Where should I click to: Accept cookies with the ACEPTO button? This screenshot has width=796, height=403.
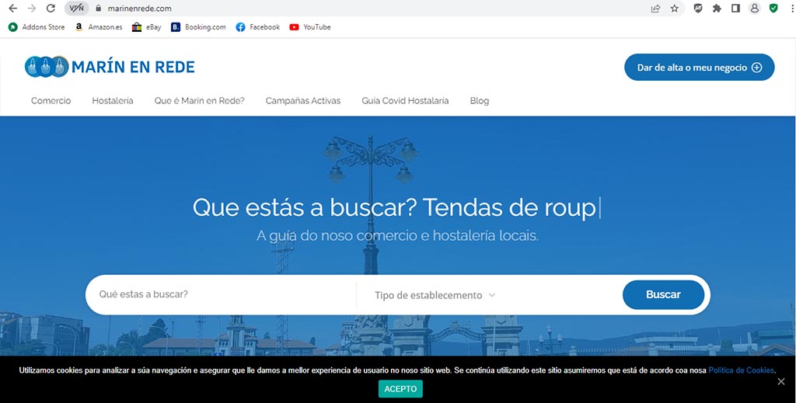click(x=400, y=388)
